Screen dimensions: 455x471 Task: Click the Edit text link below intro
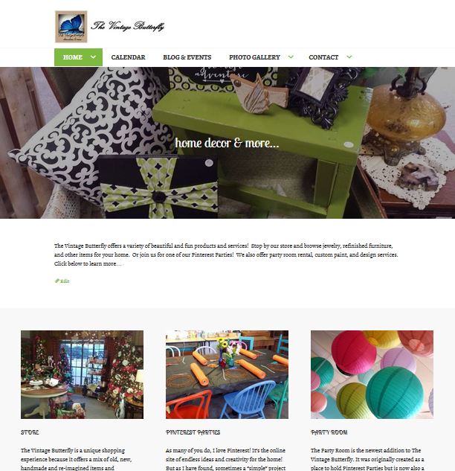65,281
